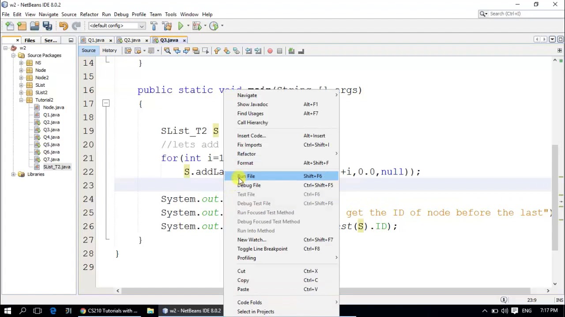This screenshot has width=565, height=317.
Task: Expand the Node2 package node
Action: pyautogui.click(x=21, y=77)
